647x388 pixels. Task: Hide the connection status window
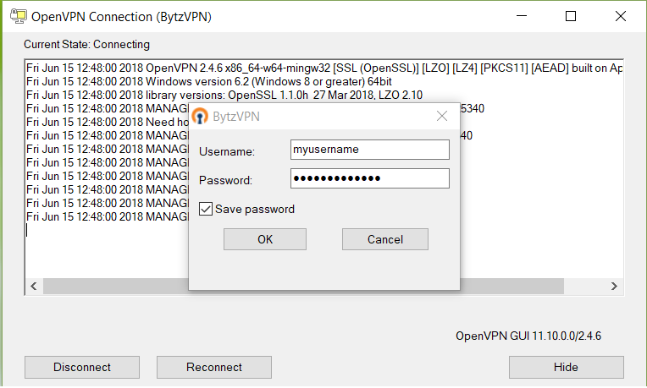coord(566,367)
